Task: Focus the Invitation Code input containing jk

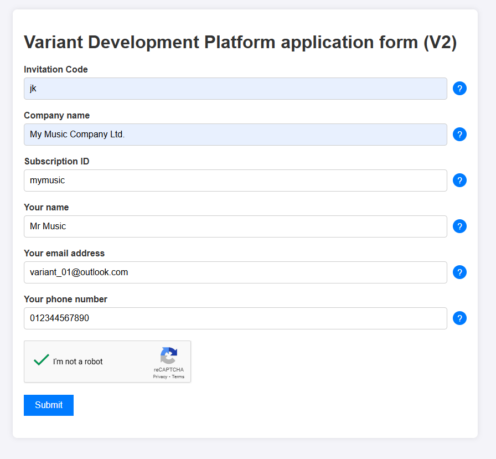Action: (x=235, y=89)
